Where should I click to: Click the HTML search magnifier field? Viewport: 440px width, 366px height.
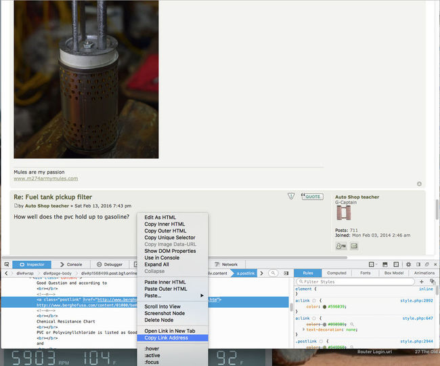point(273,273)
